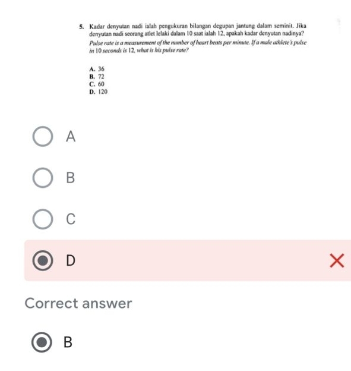Choose the option C radio button
This screenshot has width=351, height=371.
43,219
